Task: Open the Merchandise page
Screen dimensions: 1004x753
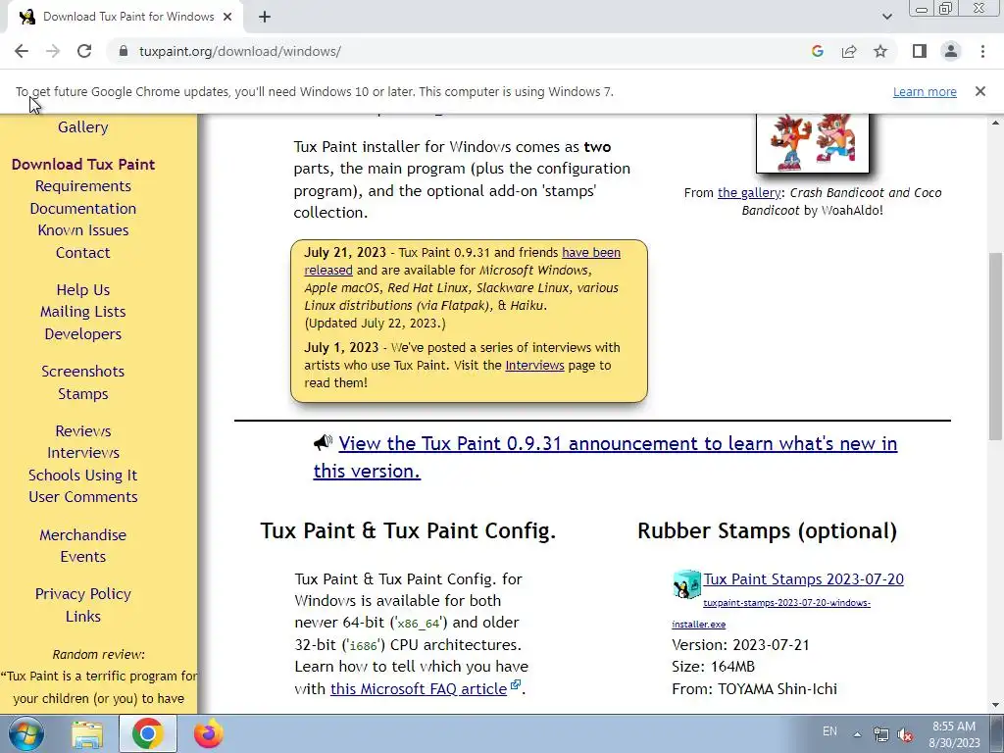Action: pos(82,534)
